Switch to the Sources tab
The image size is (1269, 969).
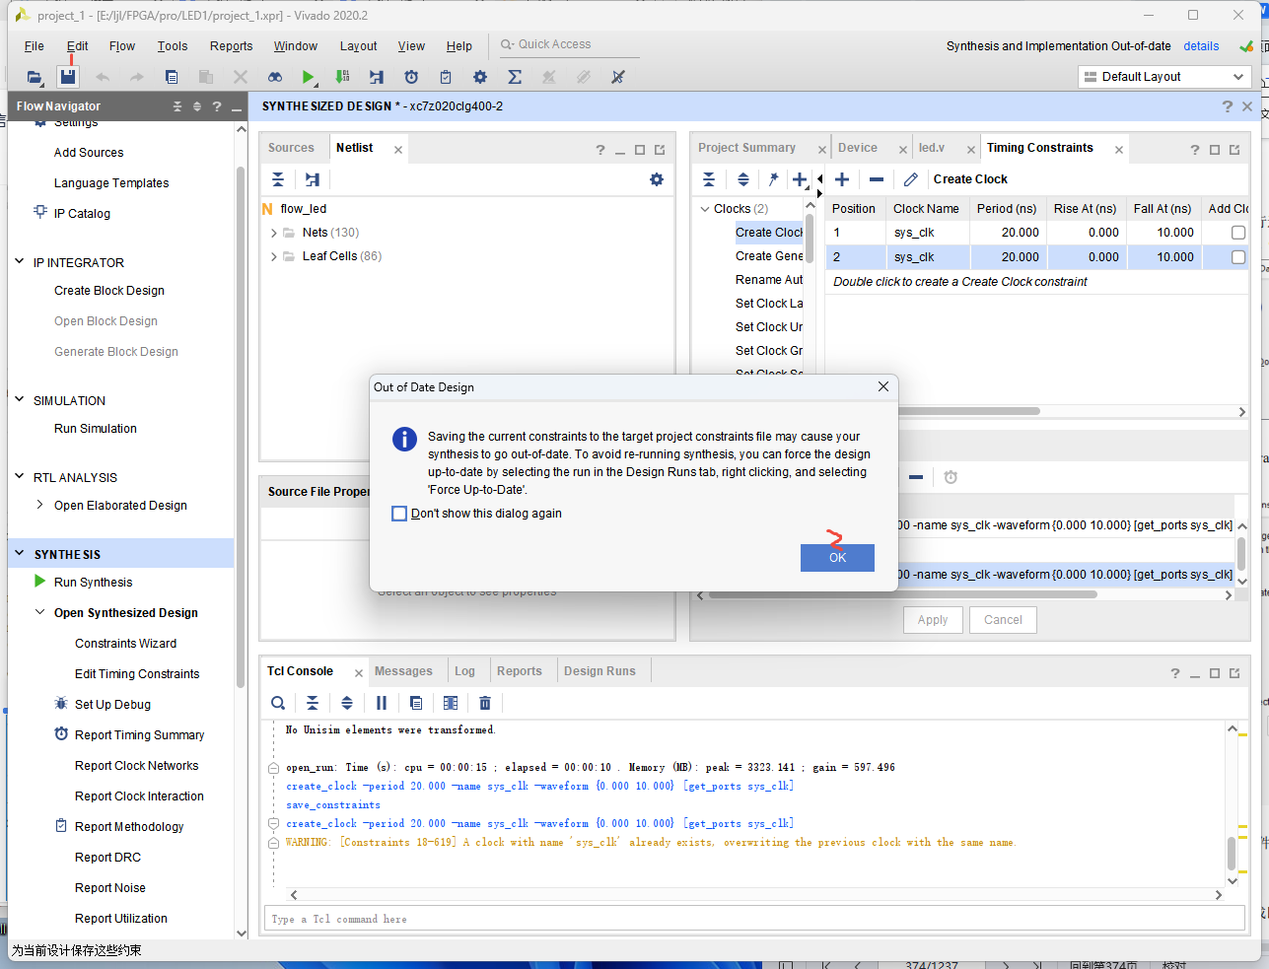291,148
